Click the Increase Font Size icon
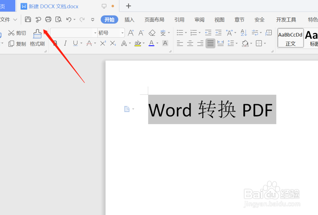This screenshot has width=318, height=215. click(x=131, y=33)
